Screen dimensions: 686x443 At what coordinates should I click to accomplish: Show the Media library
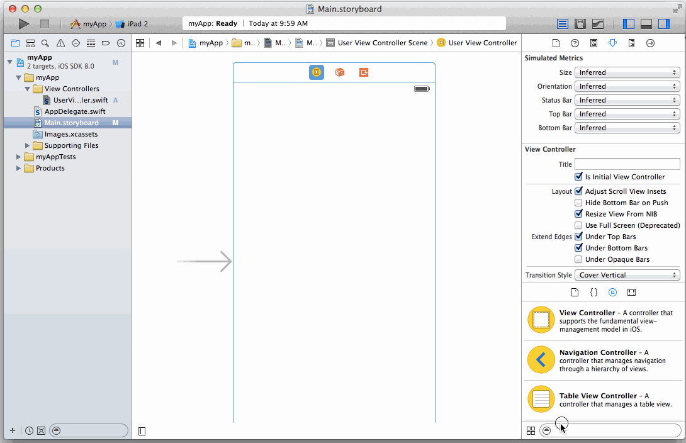click(631, 292)
